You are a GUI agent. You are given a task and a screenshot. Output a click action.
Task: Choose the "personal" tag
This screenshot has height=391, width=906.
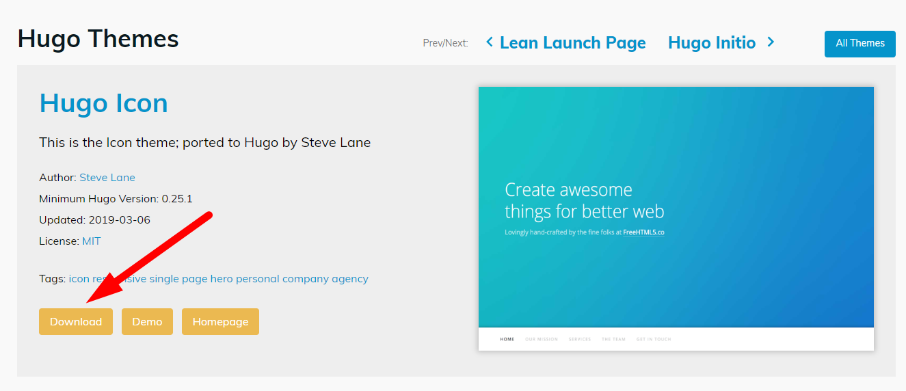coord(257,279)
